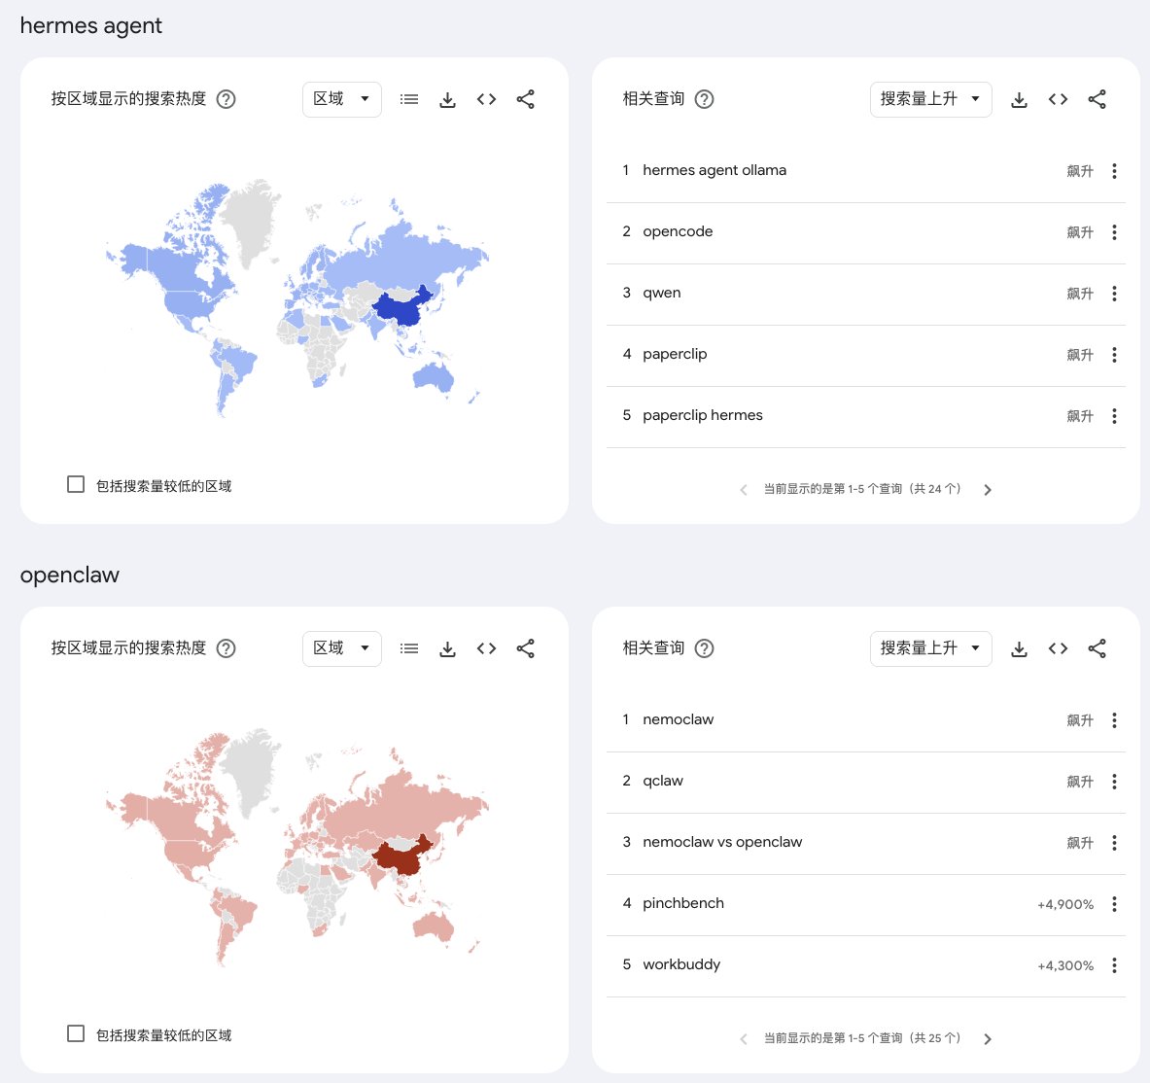The height and width of the screenshot is (1083, 1150).
Task: Open more options for paperclip query
Action: [x=1114, y=355]
